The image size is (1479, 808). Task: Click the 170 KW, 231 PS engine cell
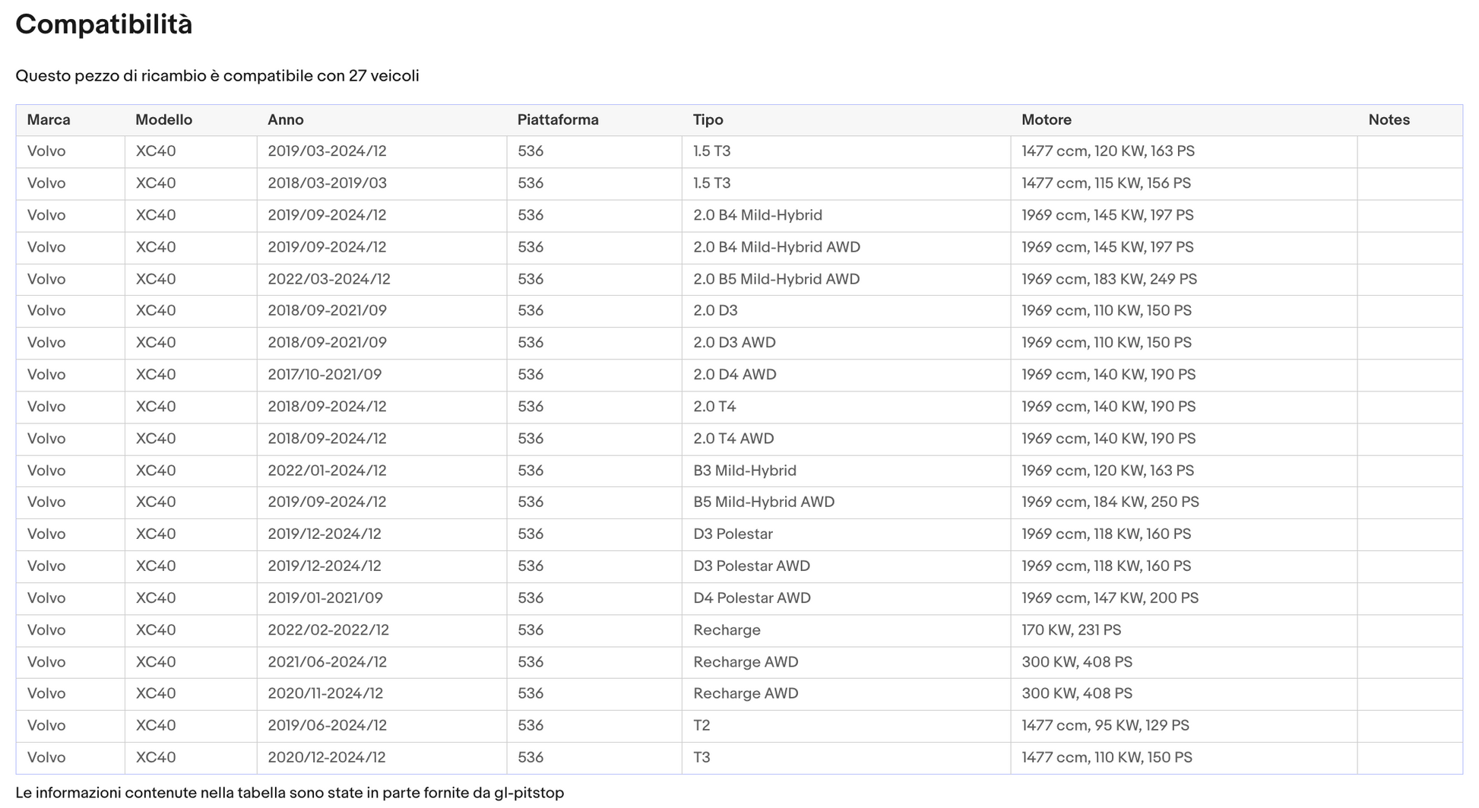tap(1071, 630)
